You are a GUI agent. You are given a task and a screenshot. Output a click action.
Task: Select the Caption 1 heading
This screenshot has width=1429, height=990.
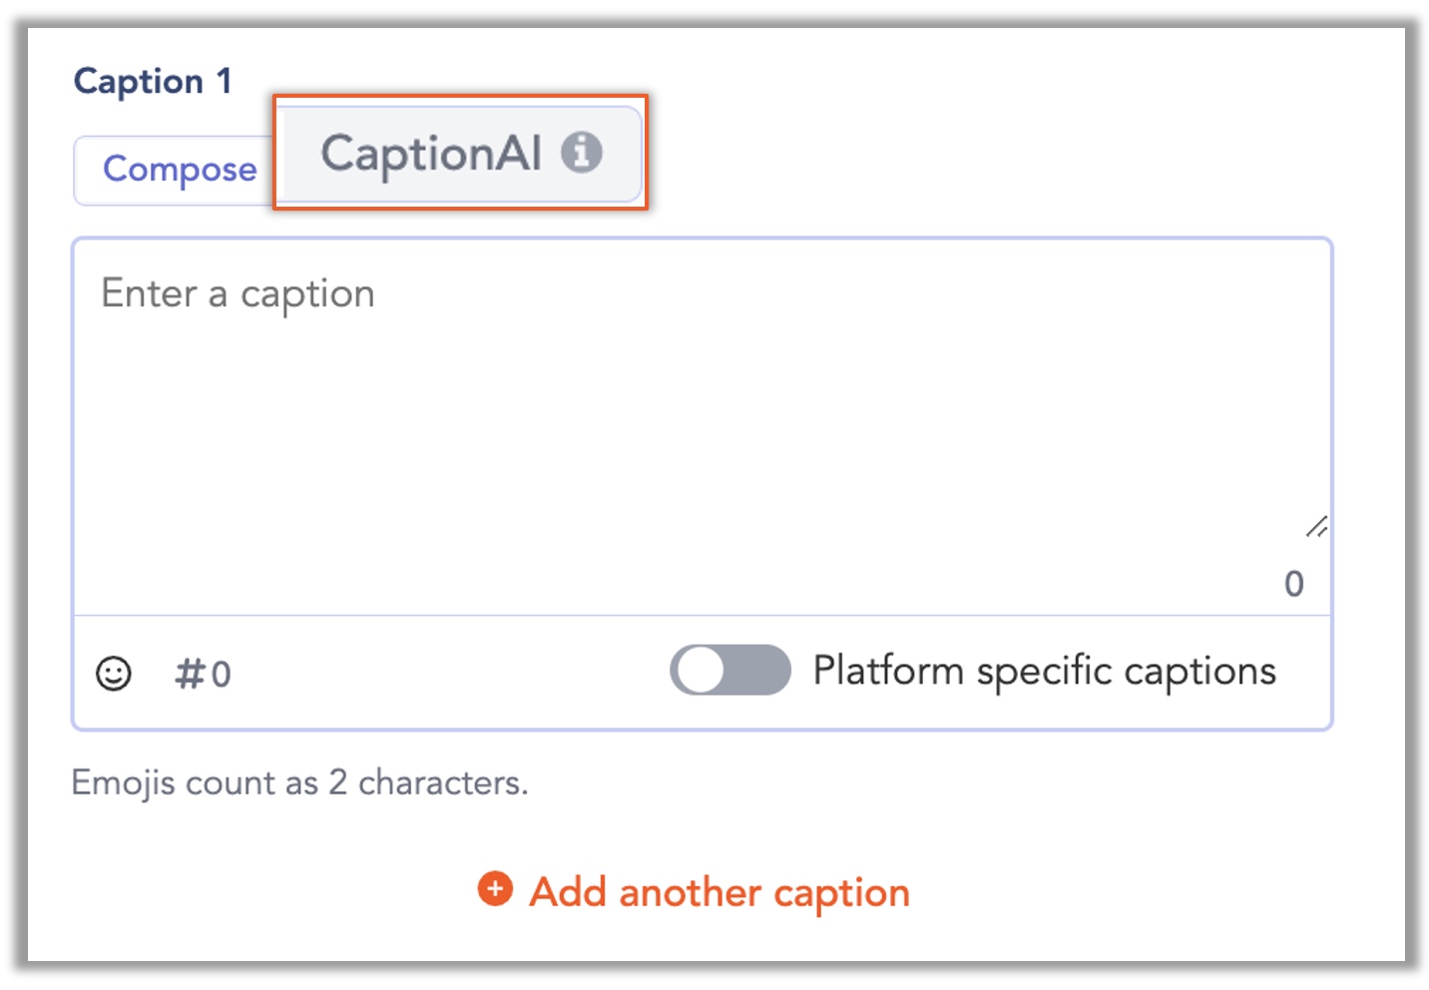[x=153, y=81]
